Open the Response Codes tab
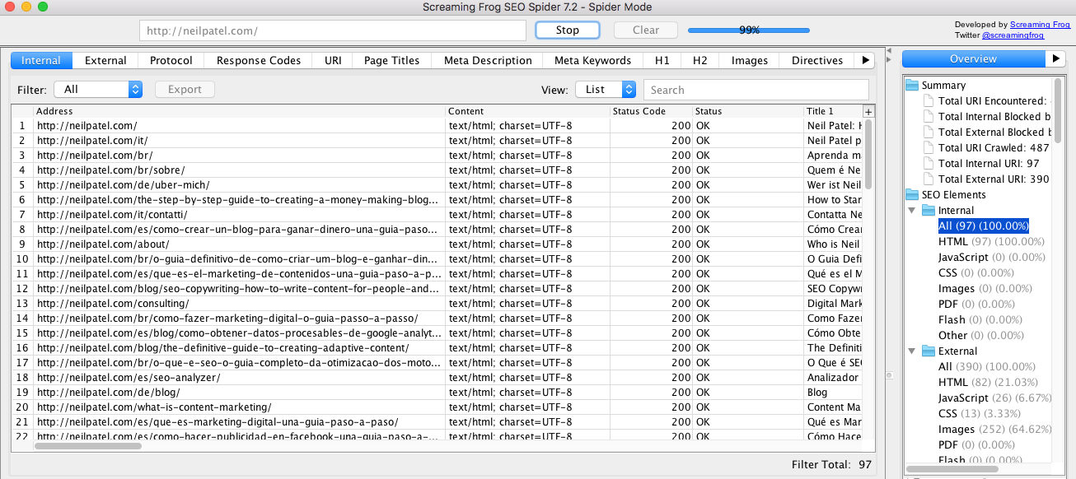This screenshot has width=1076, height=479. (x=259, y=60)
